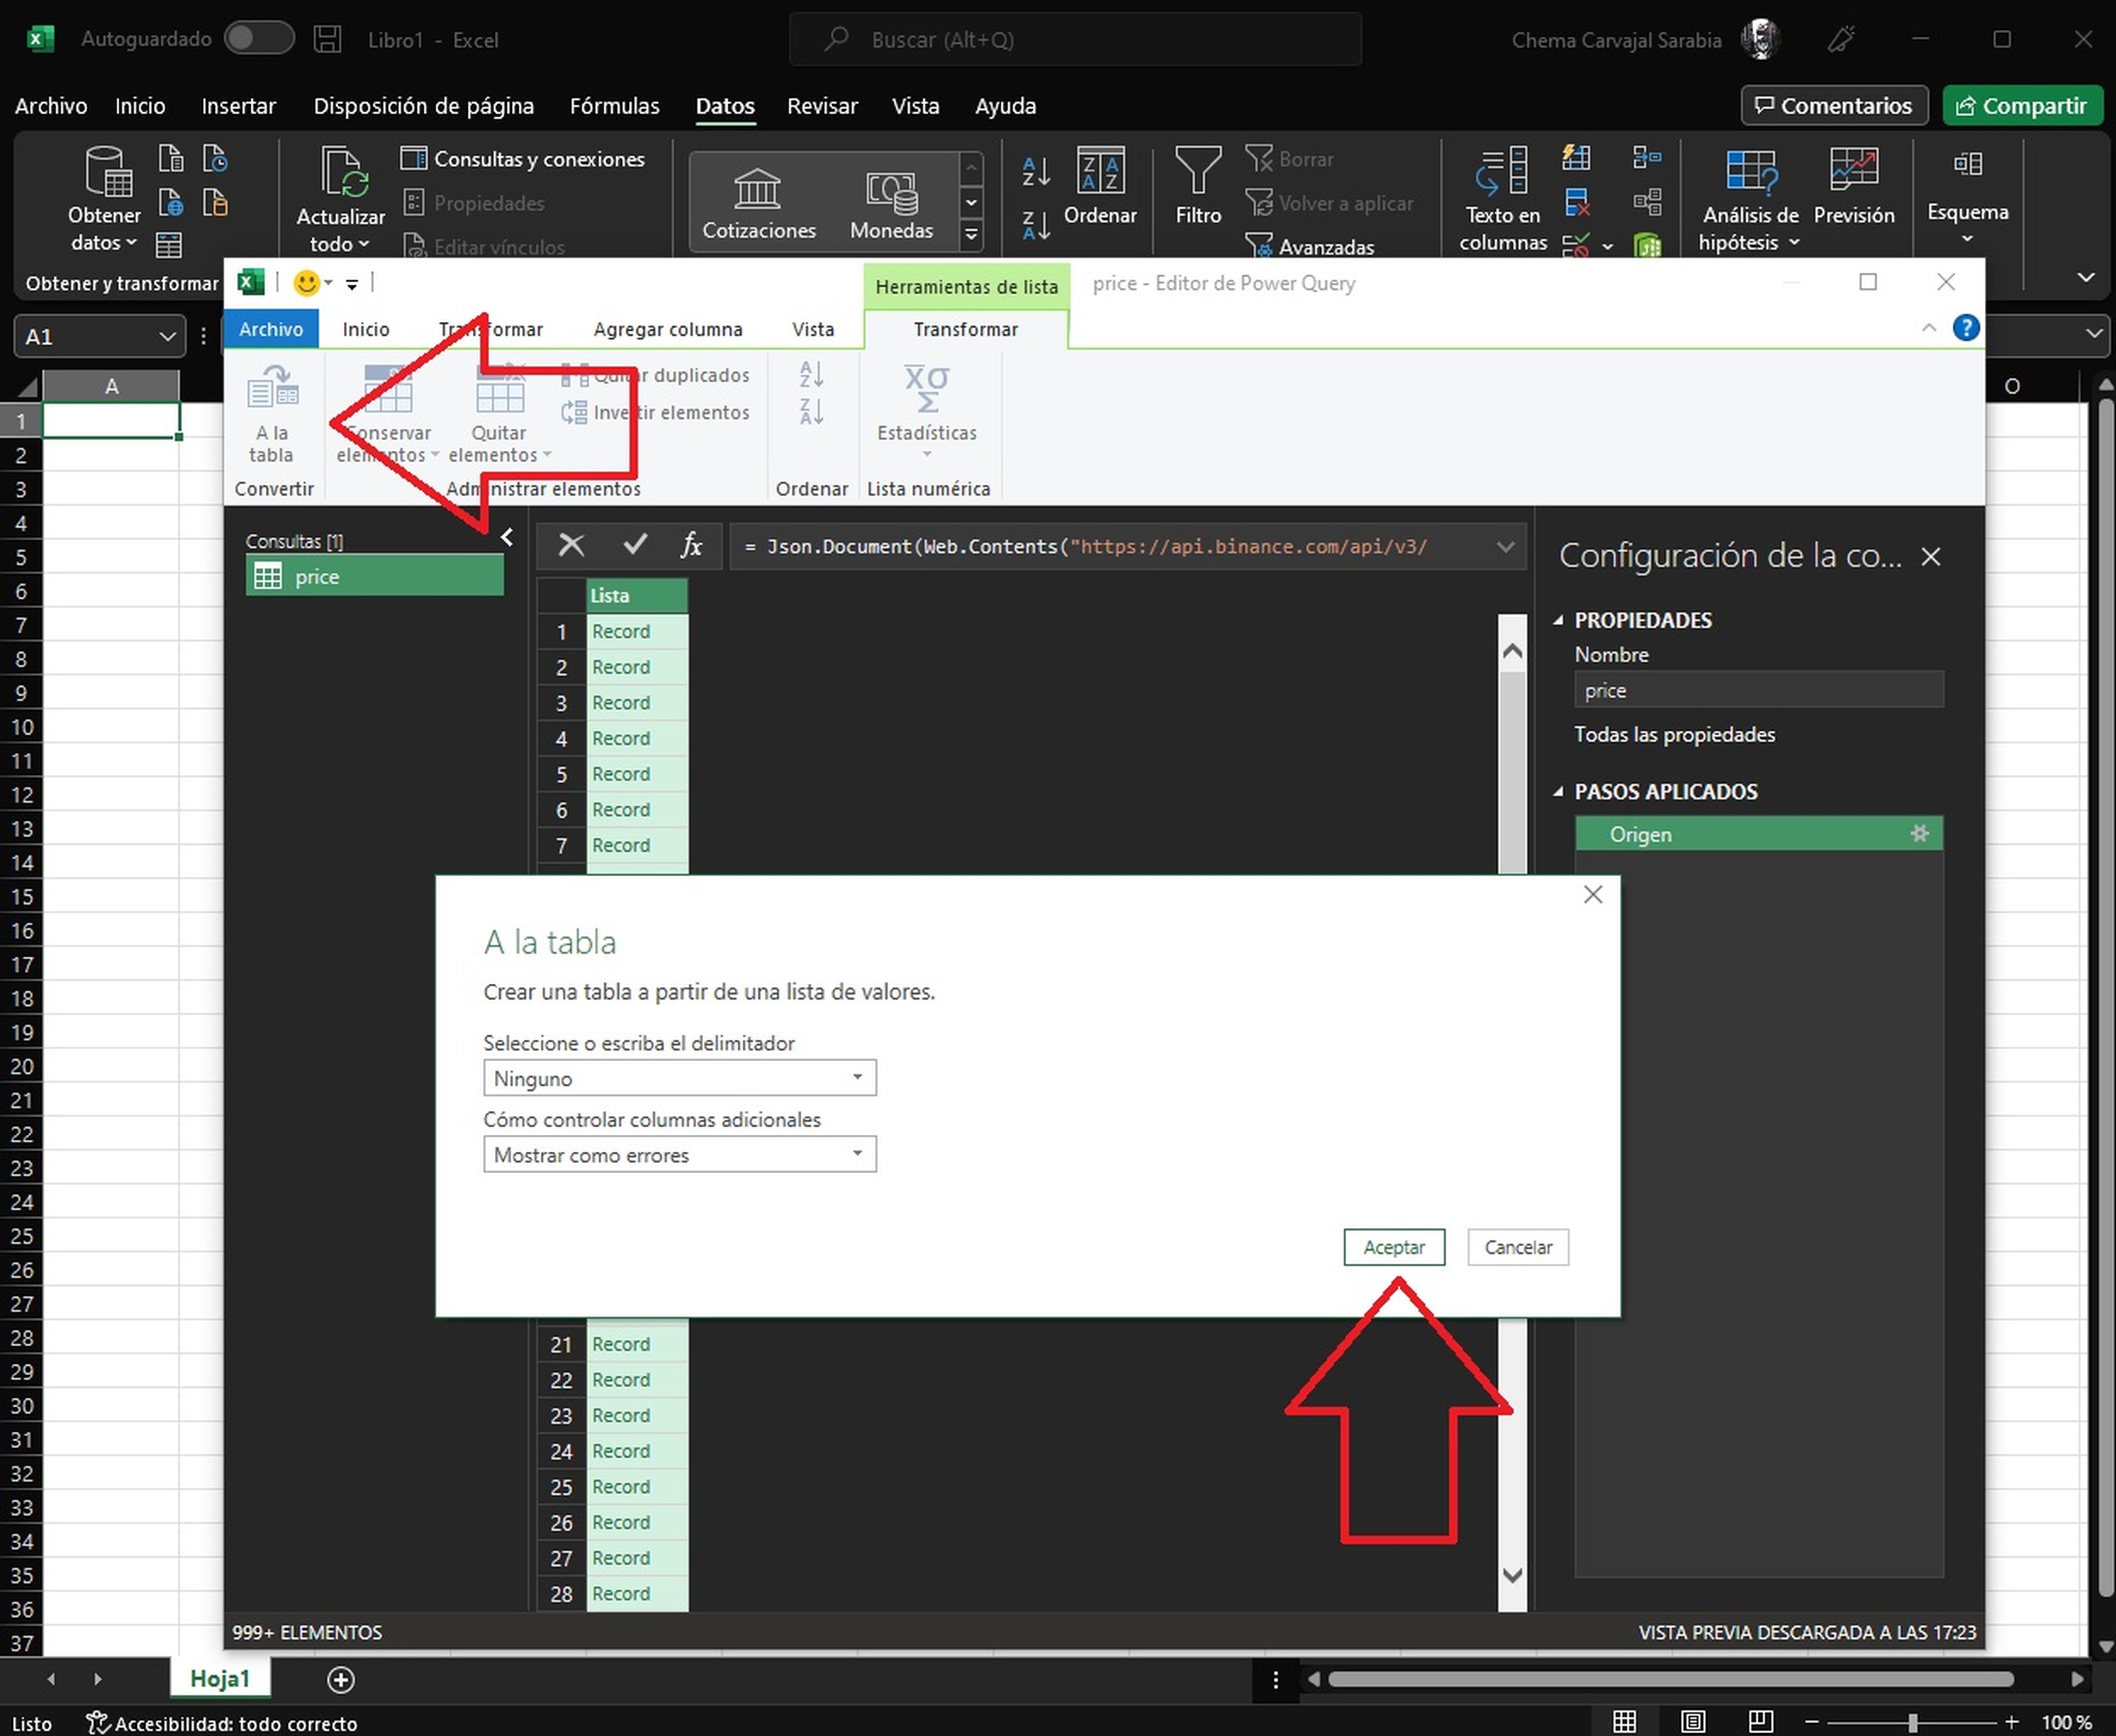Screen dimensions: 2116x1736
Task: Click Estadísticas list statistics icon
Action: coord(926,389)
